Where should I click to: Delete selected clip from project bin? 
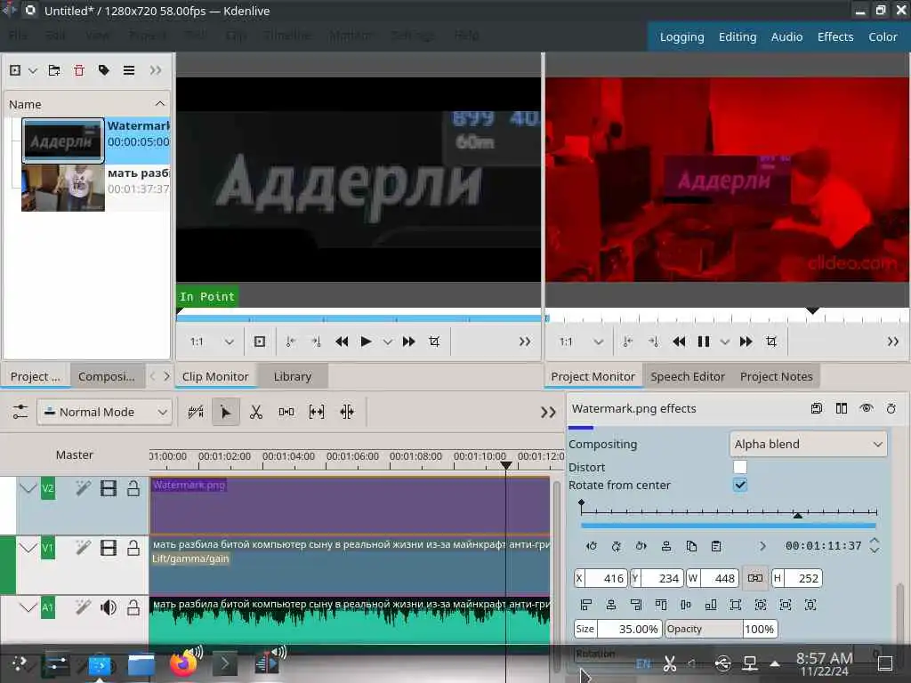point(79,70)
